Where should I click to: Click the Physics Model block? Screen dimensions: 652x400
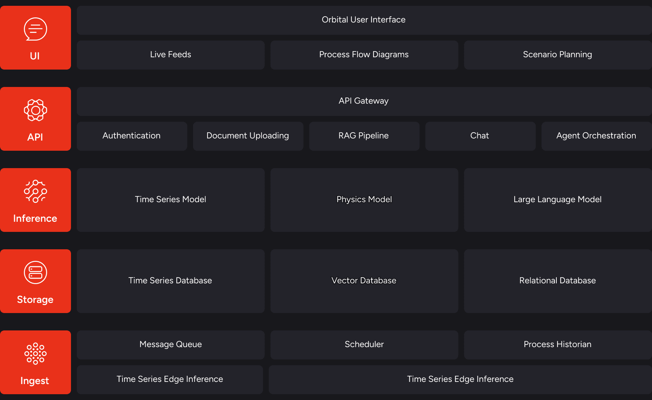(364, 200)
